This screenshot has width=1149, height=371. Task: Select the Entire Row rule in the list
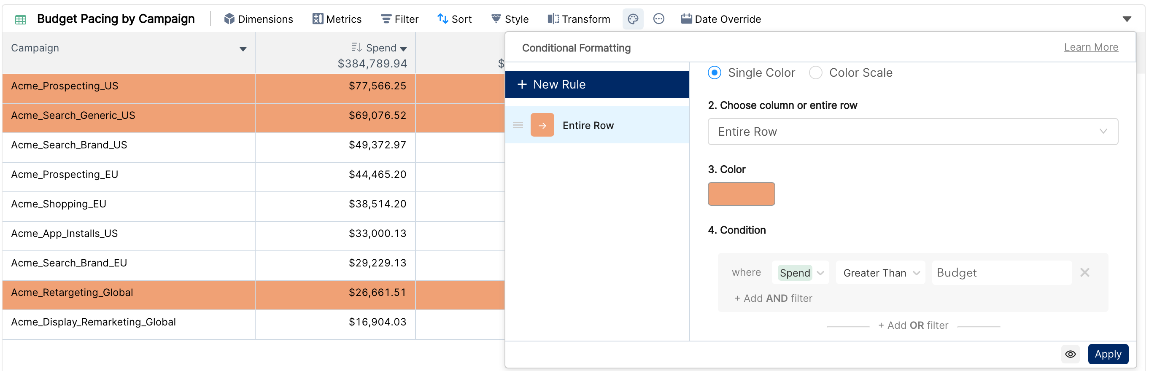pos(597,125)
